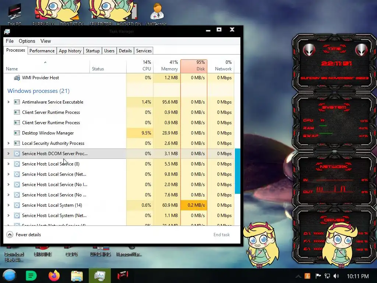Open the Action Center flag icon

click(x=318, y=276)
